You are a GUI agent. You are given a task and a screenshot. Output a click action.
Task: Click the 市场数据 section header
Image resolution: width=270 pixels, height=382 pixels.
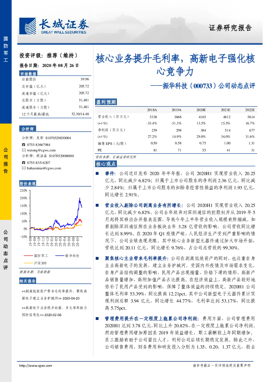click(x=28, y=74)
